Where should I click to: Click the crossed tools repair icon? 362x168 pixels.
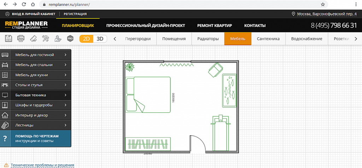pyautogui.click(x=46, y=38)
